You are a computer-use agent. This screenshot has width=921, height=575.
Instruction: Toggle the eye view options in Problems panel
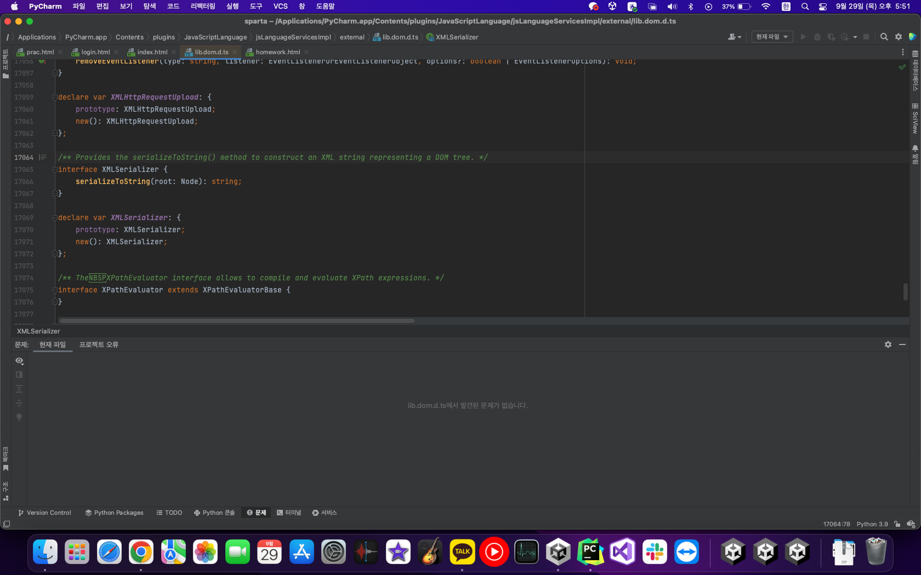coord(19,360)
